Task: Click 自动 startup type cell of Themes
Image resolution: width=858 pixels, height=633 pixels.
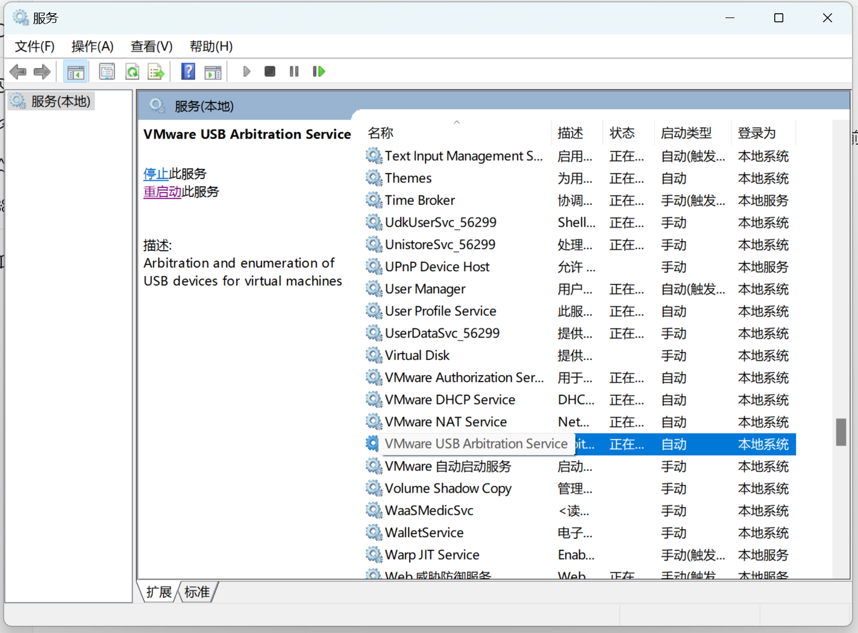Action: click(x=674, y=178)
